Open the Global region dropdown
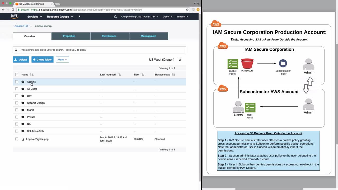Image resolution: width=338 pixels, height=190 pixels. [167, 17]
